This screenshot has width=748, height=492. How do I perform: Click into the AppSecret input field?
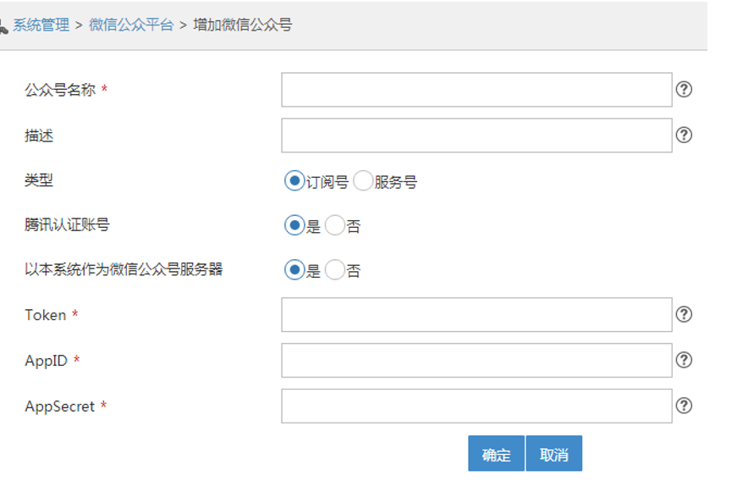click(x=476, y=406)
